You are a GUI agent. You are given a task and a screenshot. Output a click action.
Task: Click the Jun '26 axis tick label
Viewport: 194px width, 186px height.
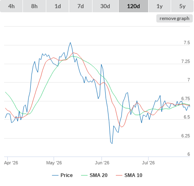(102, 163)
